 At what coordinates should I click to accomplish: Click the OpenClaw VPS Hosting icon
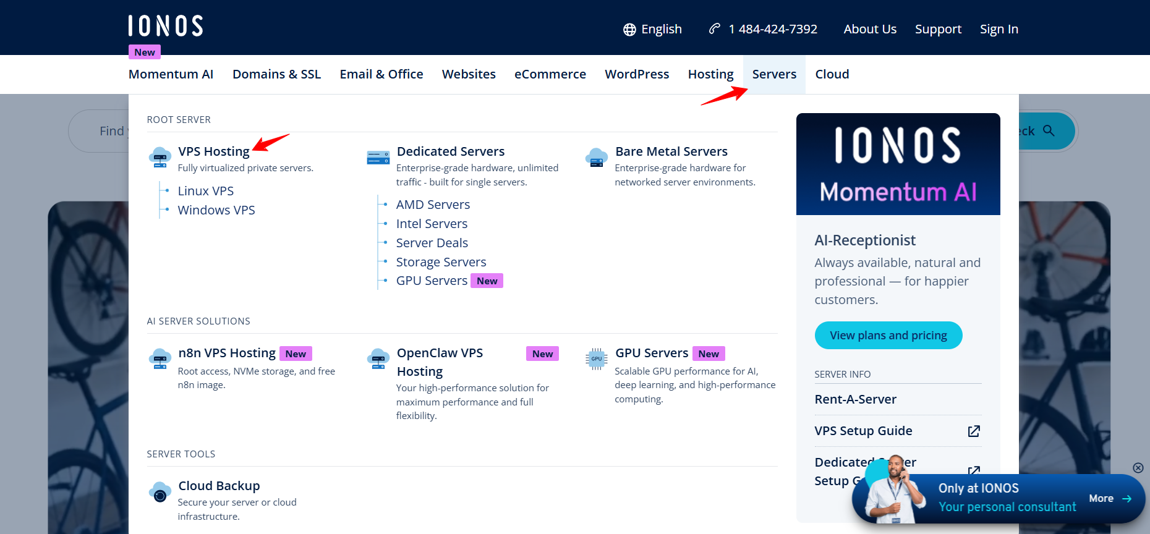pyautogui.click(x=378, y=358)
